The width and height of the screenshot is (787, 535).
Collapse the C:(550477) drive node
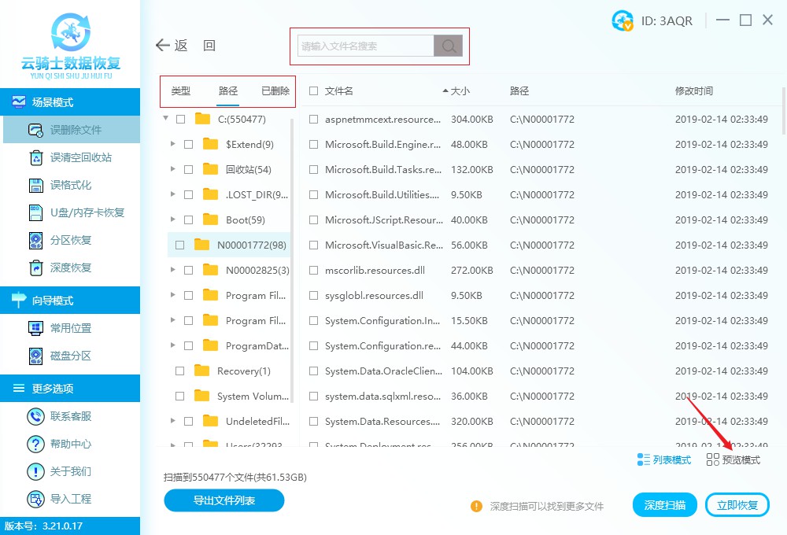pyautogui.click(x=164, y=119)
